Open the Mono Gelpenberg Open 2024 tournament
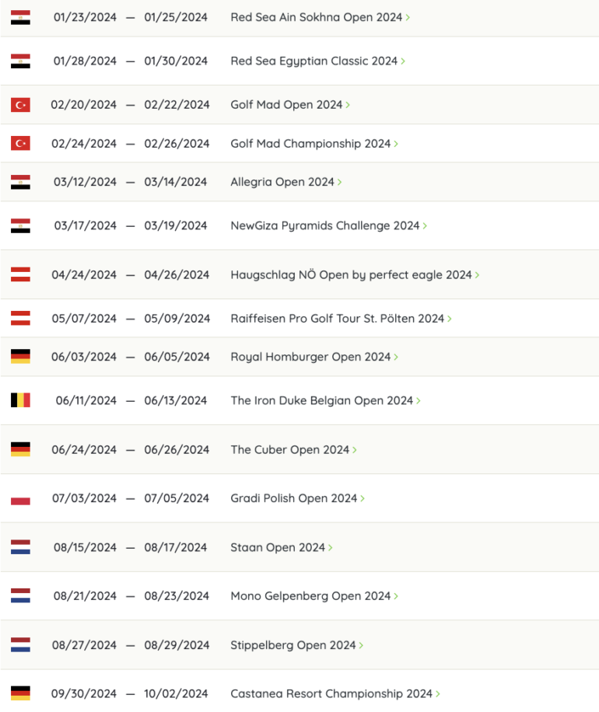 pyautogui.click(x=310, y=596)
